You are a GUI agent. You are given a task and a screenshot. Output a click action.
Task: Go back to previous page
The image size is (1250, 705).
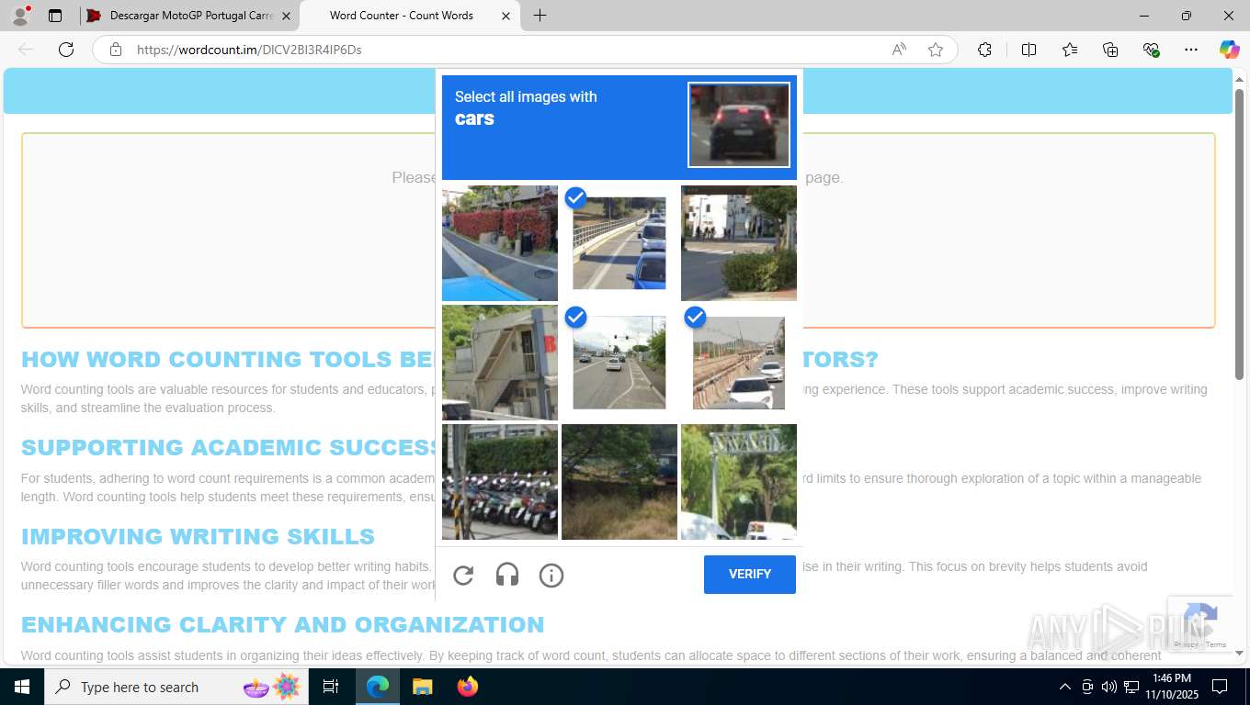(x=26, y=50)
